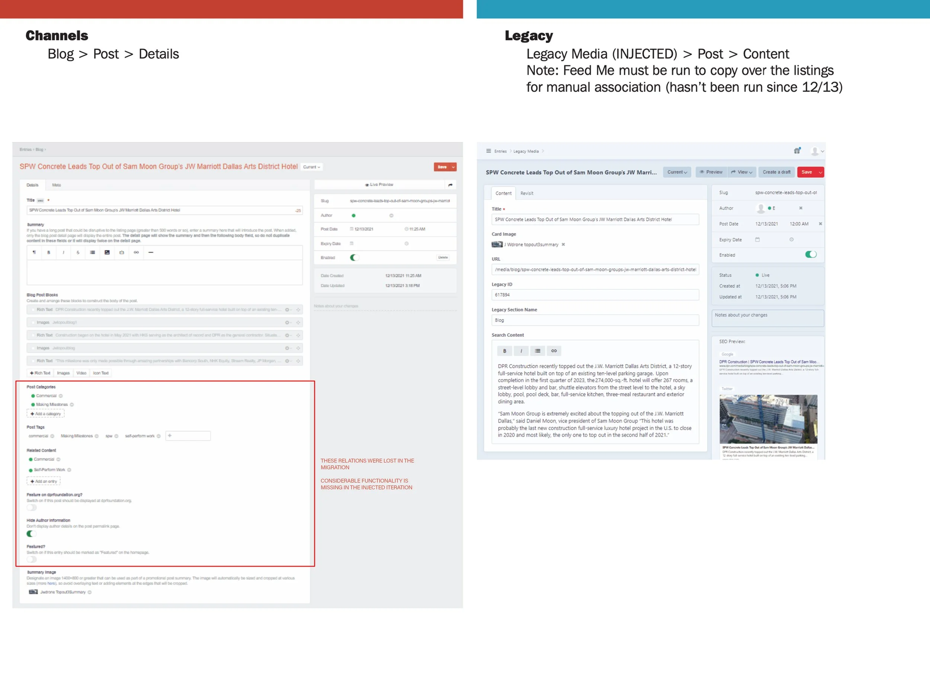
Task: Click the Expiry Date calendar icon in Legacy panel
Action: pyautogui.click(x=757, y=239)
